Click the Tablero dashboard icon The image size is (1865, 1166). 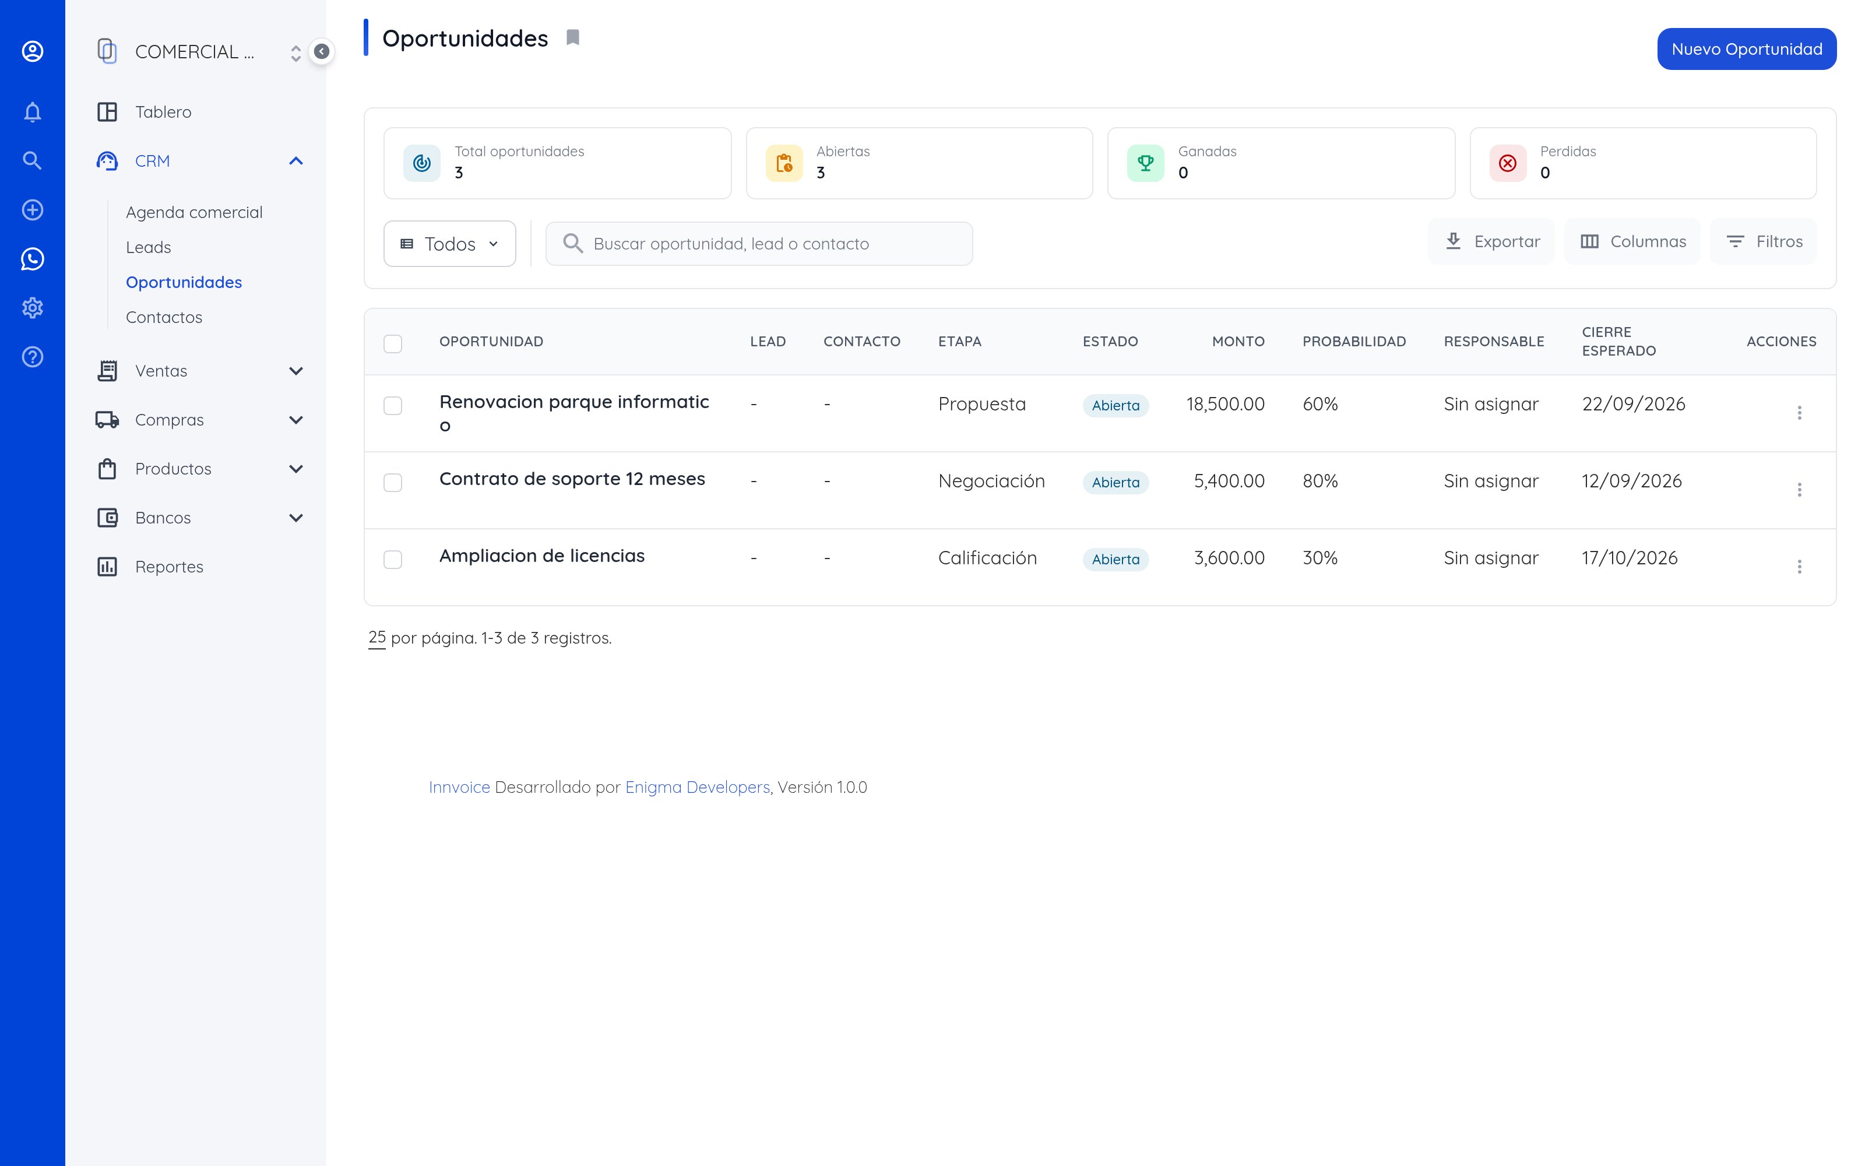click(107, 112)
